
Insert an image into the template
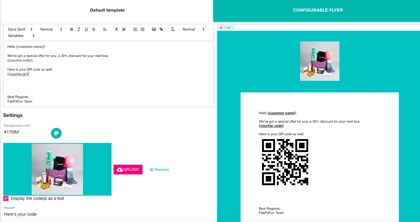pyautogui.click(x=154, y=30)
